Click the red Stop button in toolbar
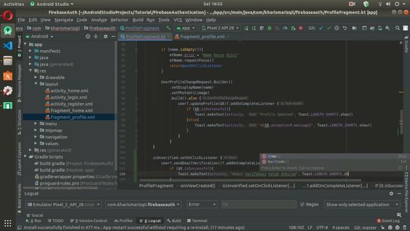 pos(300,28)
